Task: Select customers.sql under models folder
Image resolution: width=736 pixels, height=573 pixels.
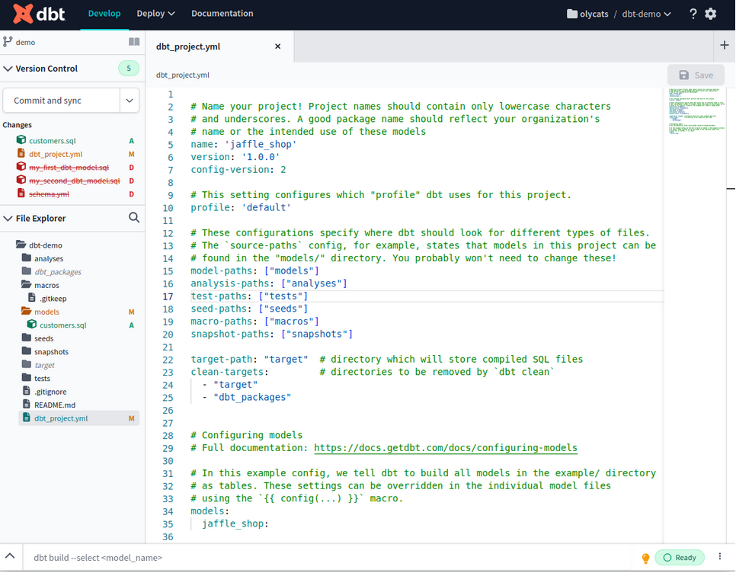Action: [x=63, y=325]
